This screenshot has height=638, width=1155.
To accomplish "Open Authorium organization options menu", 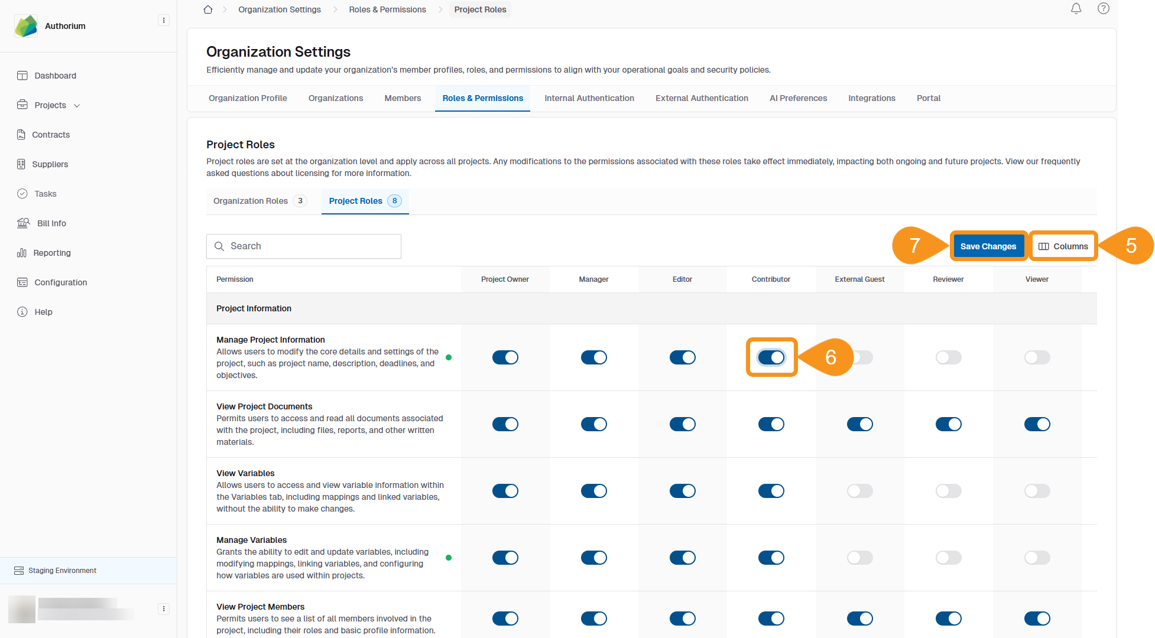I will click(164, 20).
